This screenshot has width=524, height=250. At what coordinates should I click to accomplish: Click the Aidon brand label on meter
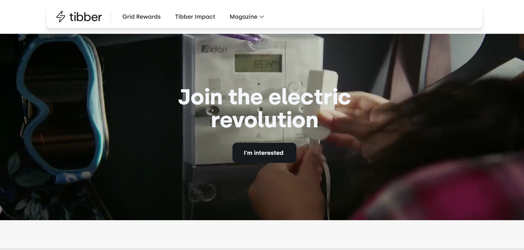[x=214, y=49]
